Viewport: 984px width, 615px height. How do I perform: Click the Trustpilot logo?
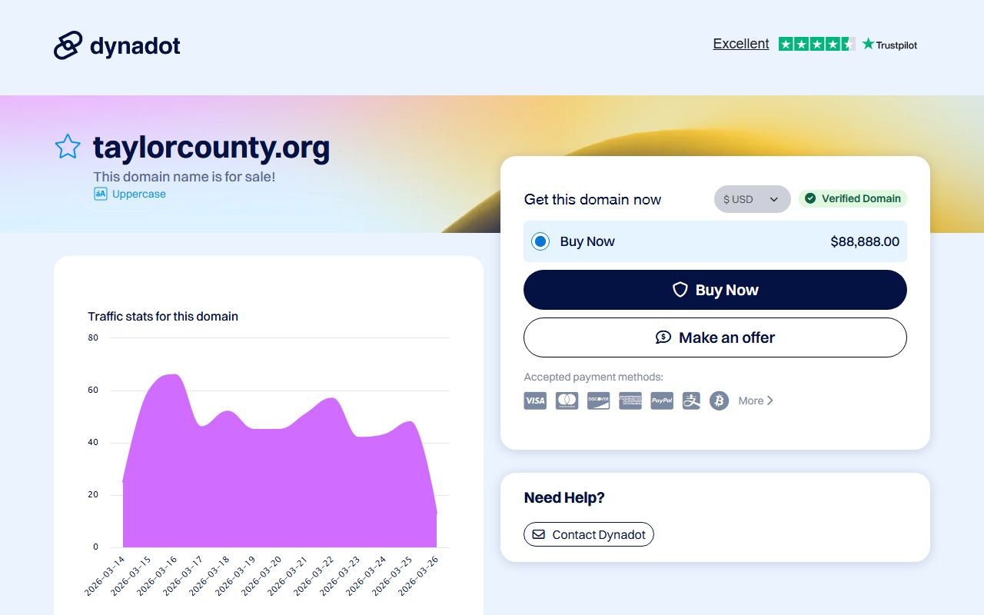(x=889, y=45)
